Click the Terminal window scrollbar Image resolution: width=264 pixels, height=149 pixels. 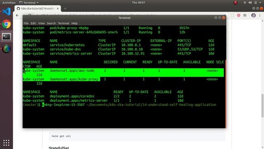pos(225,94)
